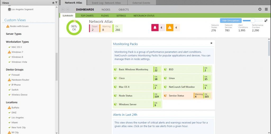Open the Views filter funnel icon
Viewport: 271px width, 134px height.
point(56,3)
